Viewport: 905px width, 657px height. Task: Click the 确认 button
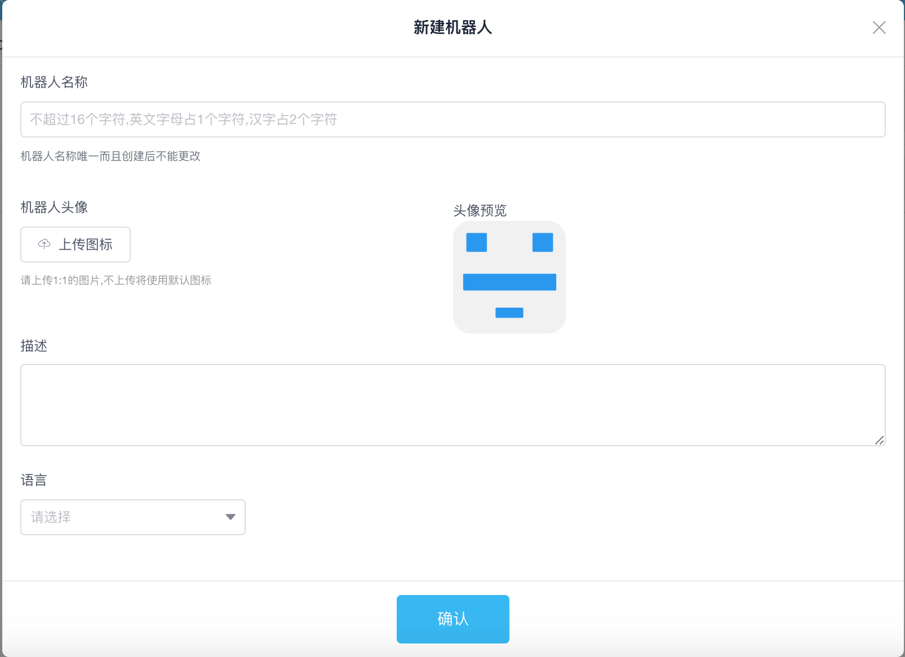[453, 619]
